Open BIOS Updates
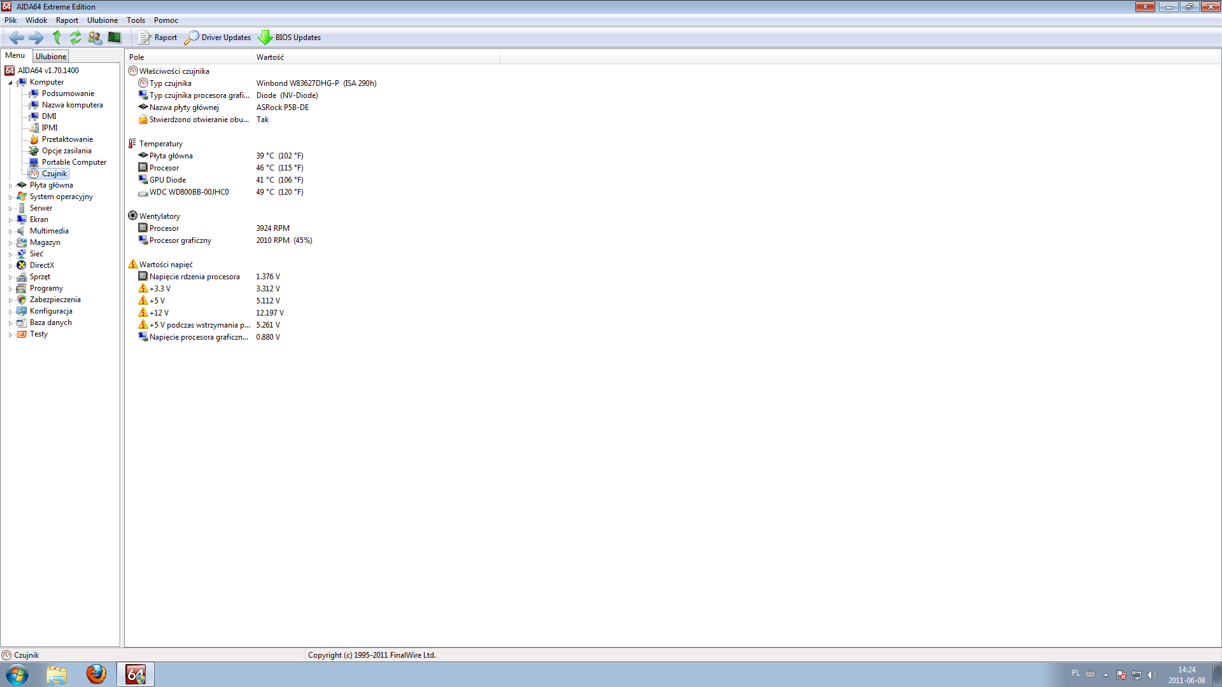This screenshot has height=687, width=1222. (x=290, y=38)
